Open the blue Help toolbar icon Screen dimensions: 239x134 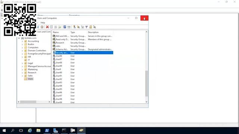[x=65, y=27]
